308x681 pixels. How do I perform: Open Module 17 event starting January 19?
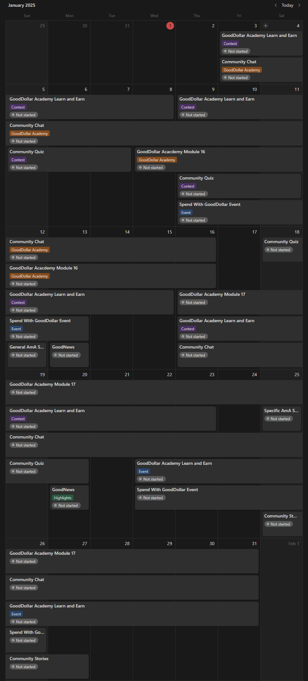pyautogui.click(x=154, y=392)
